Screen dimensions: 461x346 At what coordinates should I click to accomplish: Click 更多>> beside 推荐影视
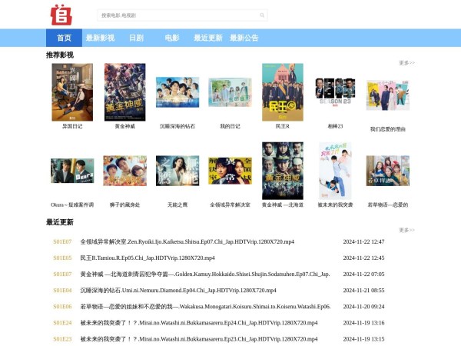406,63
